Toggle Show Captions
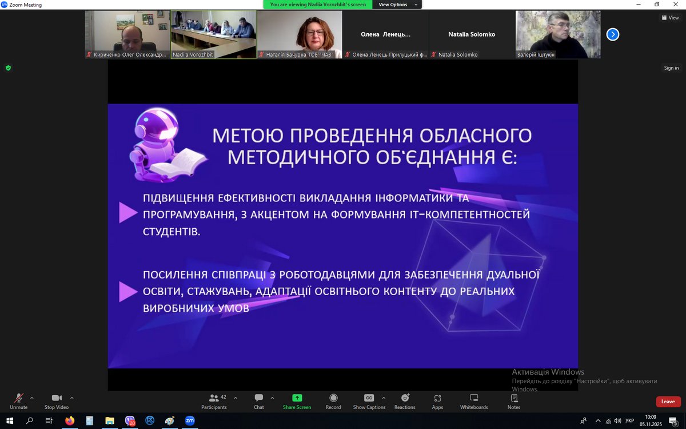Image resolution: width=686 pixels, height=429 pixels. coord(369,401)
